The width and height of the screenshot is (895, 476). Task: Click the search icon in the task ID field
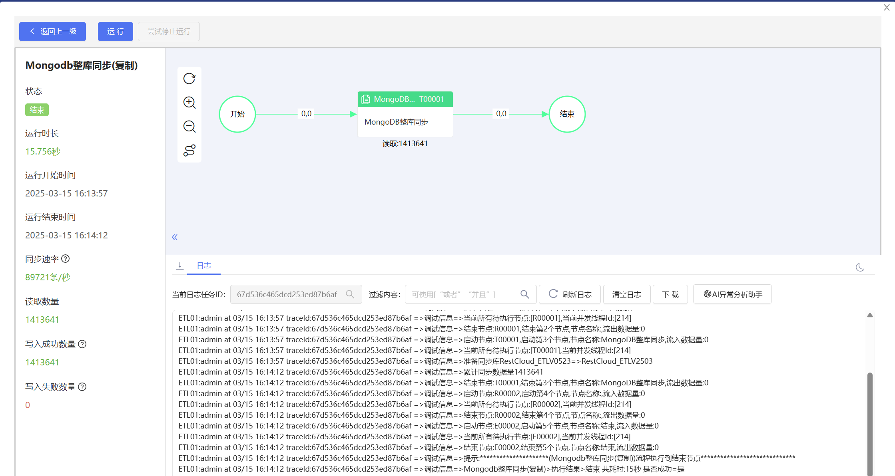(x=350, y=294)
